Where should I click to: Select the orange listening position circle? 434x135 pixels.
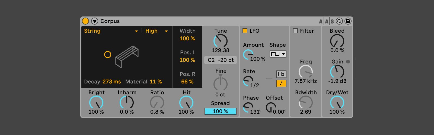[x=108, y=55]
